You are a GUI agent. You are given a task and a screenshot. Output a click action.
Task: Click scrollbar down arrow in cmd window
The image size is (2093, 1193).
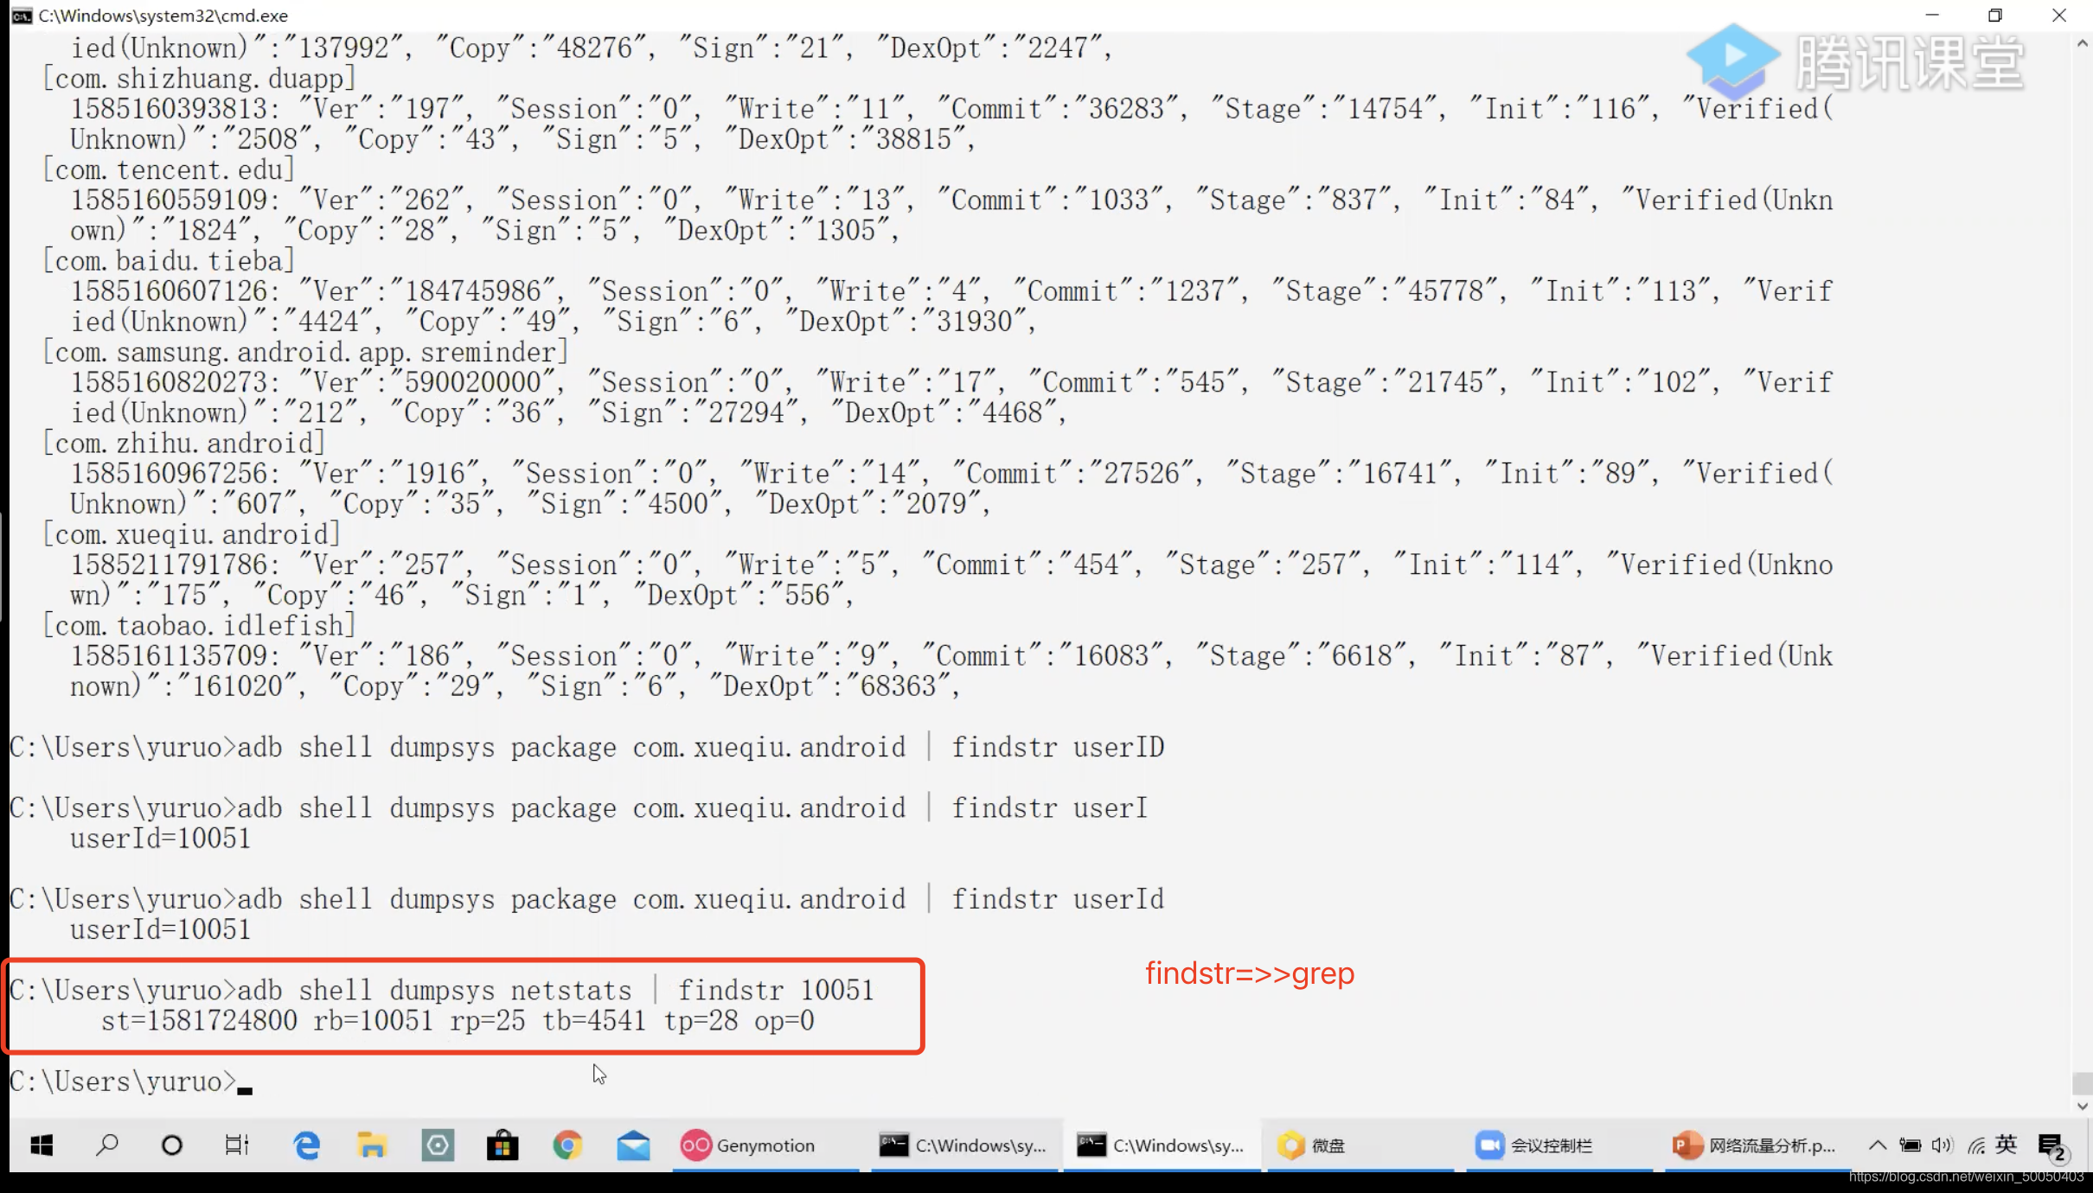click(2082, 1106)
